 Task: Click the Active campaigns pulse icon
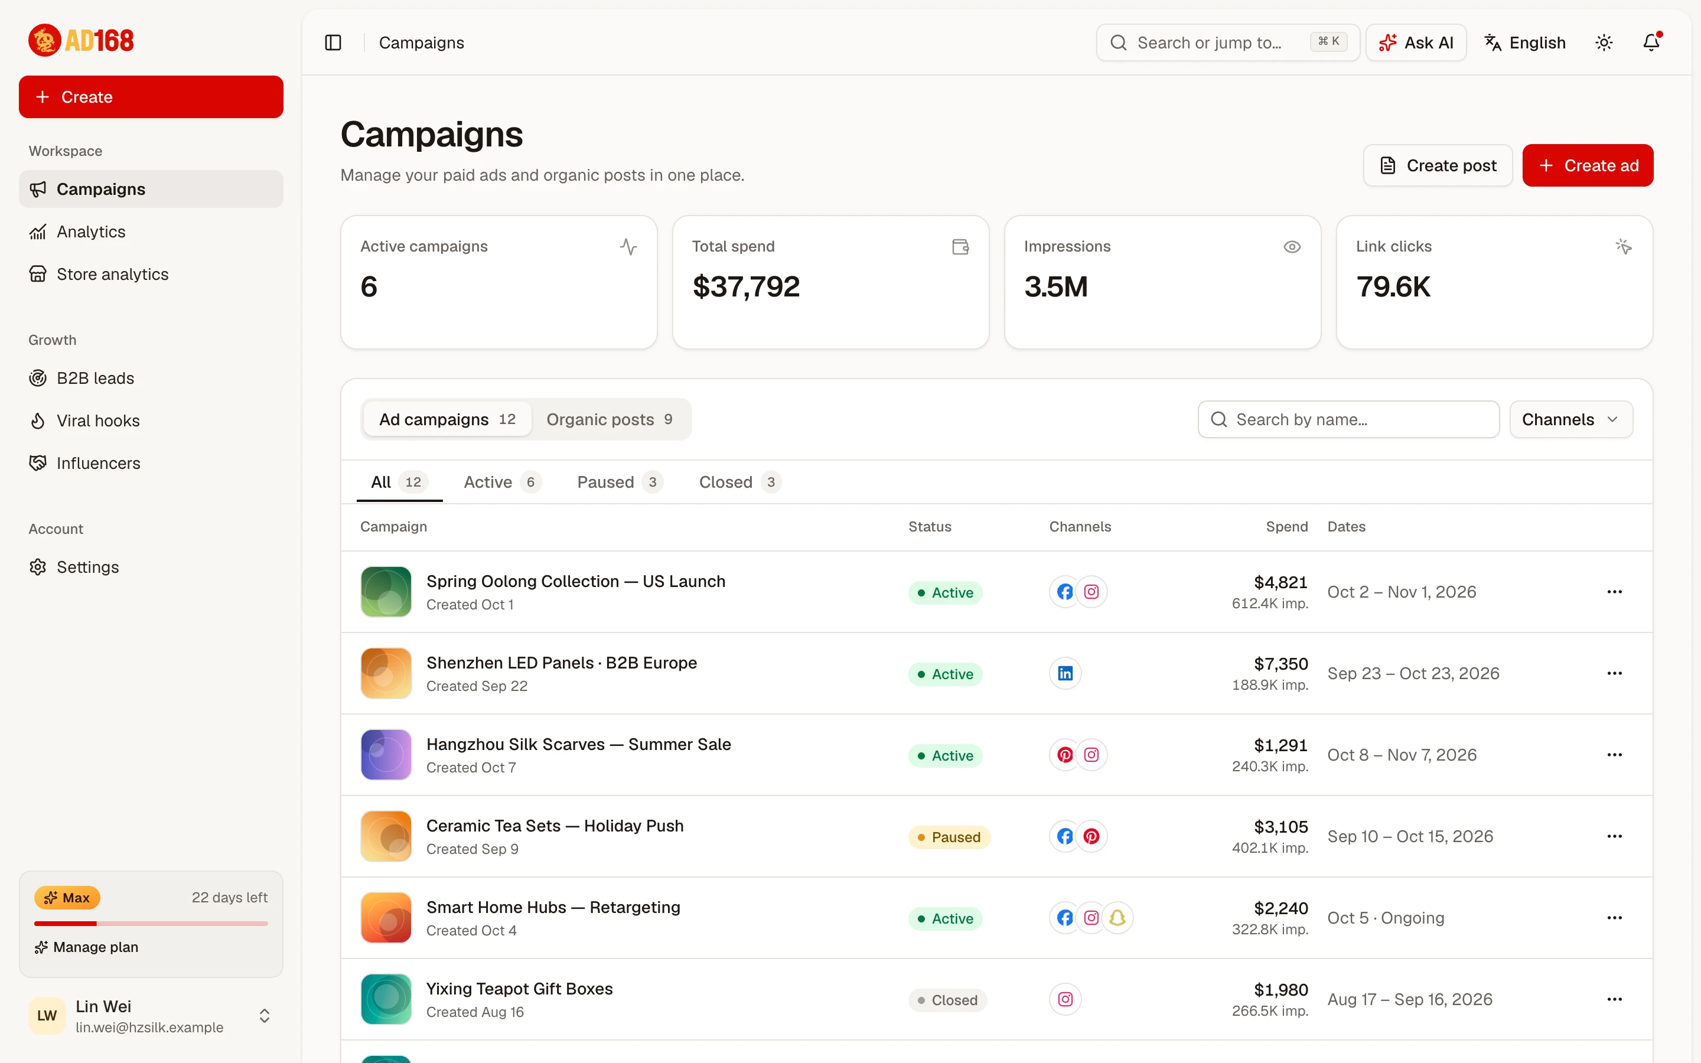(628, 247)
